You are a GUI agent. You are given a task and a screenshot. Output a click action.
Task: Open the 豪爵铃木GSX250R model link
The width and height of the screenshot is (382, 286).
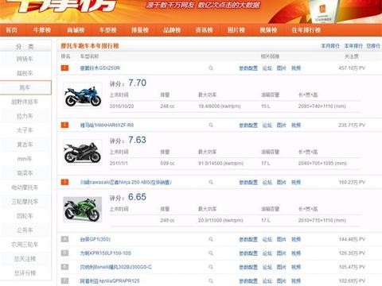(100, 68)
